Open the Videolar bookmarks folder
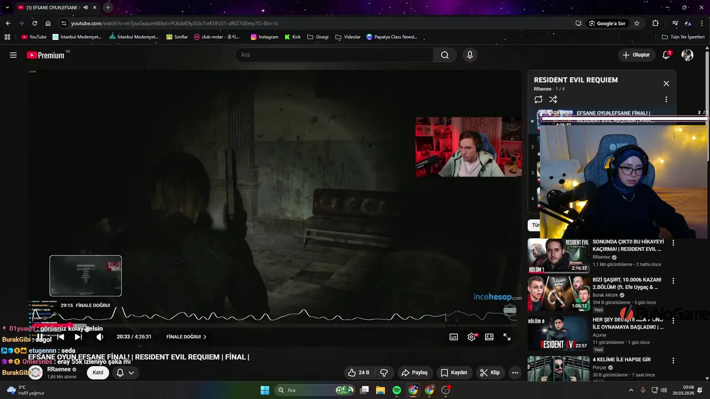 (x=348, y=37)
